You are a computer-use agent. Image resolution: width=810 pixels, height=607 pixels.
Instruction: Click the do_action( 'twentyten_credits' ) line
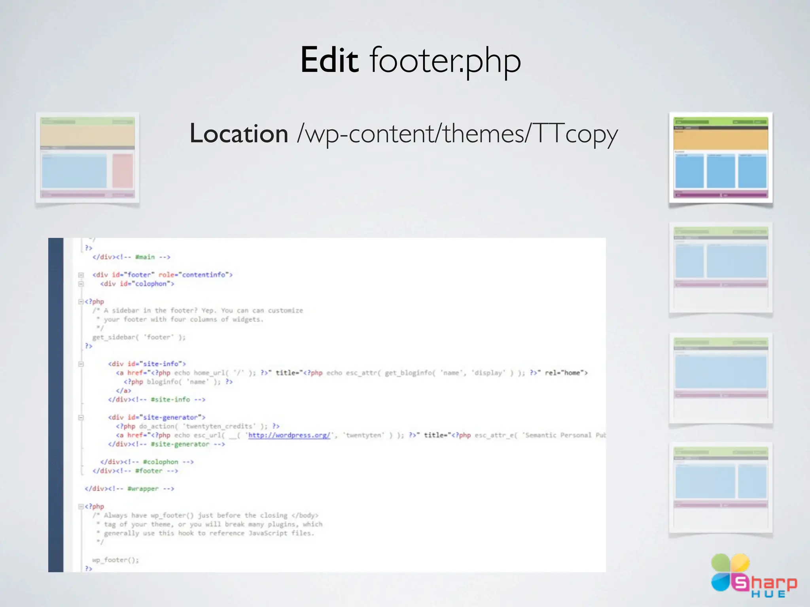click(x=198, y=426)
